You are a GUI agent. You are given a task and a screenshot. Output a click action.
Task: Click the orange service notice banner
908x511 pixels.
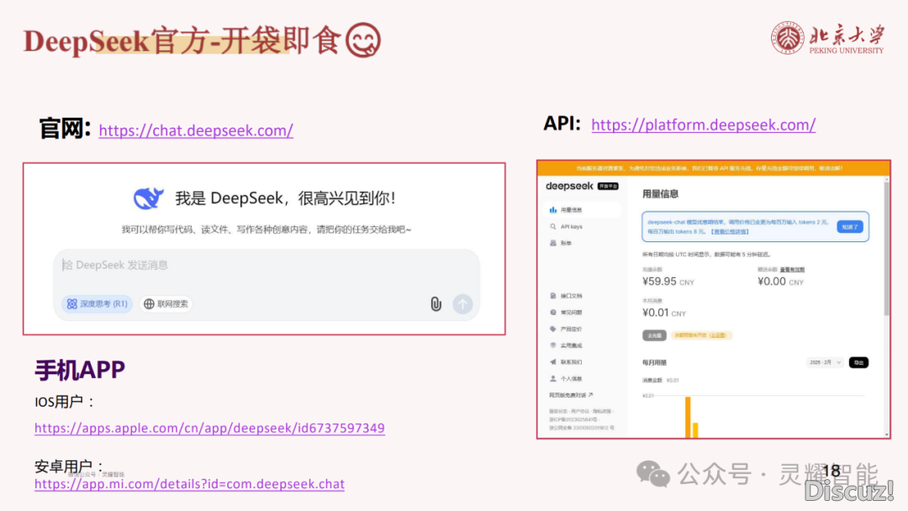(x=713, y=168)
